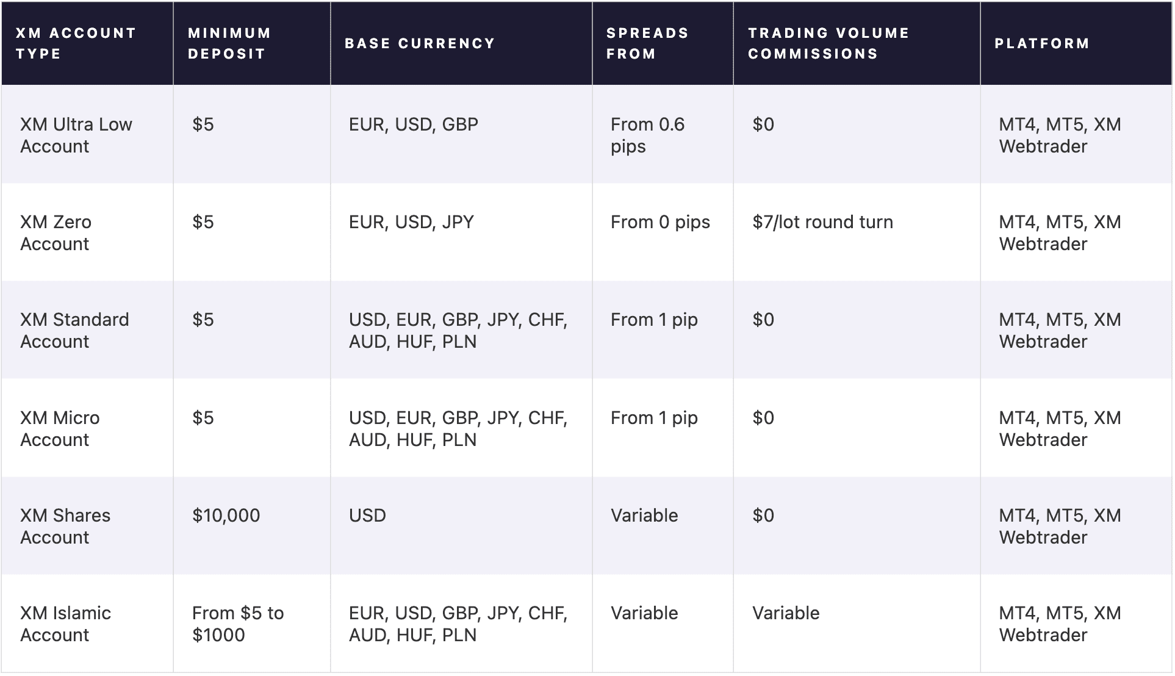This screenshot has height=676, width=1175.
Task: Click the XM Account Type column header
Action: [76, 43]
